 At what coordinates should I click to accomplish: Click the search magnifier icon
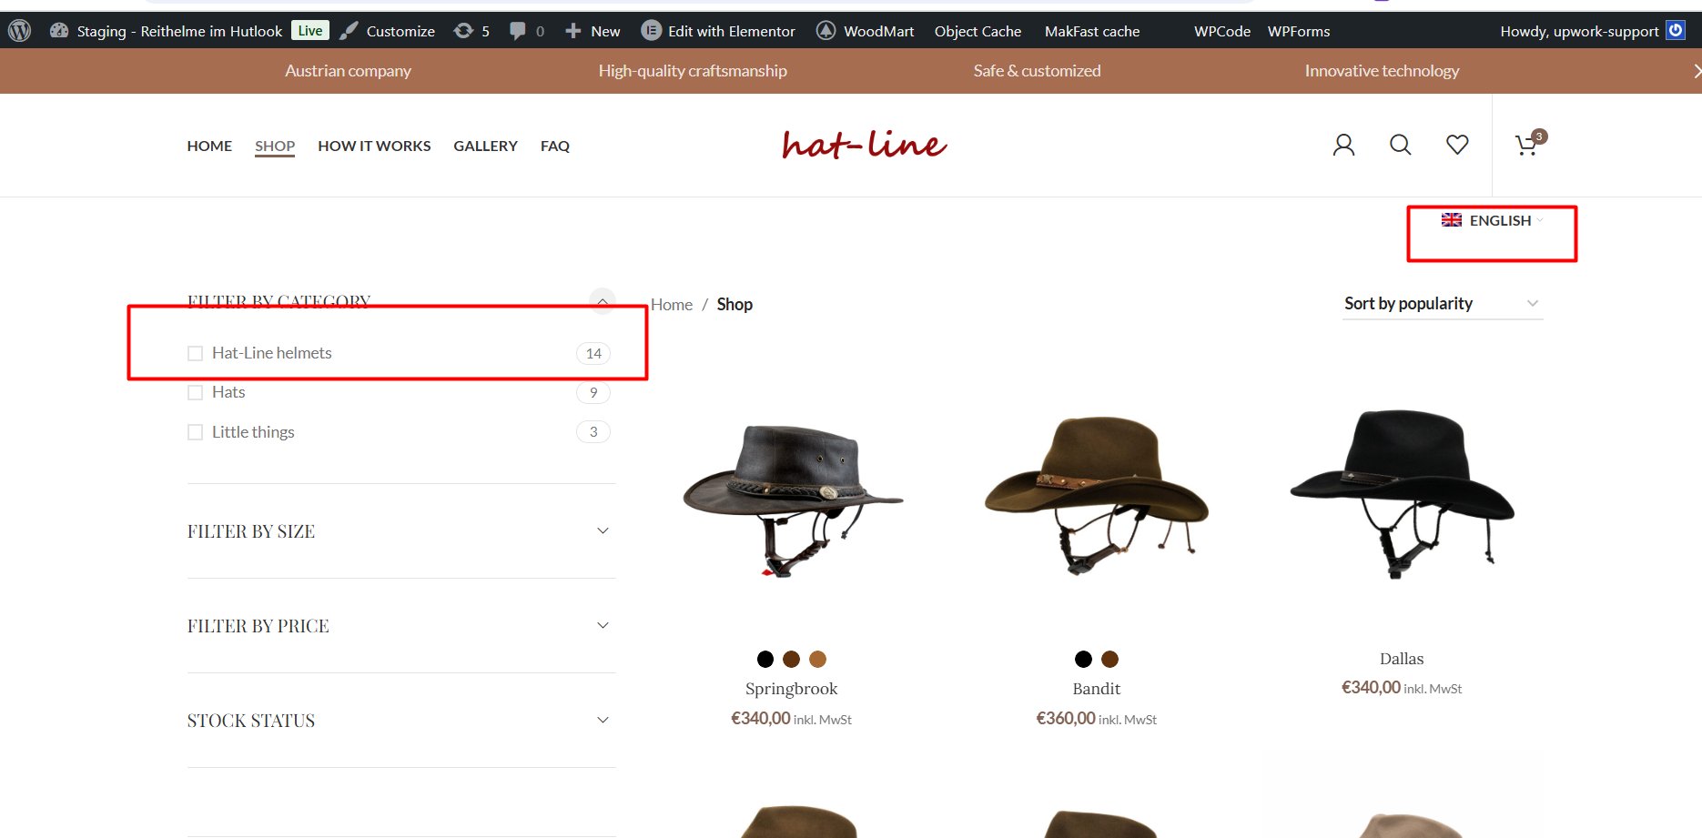coord(1400,145)
